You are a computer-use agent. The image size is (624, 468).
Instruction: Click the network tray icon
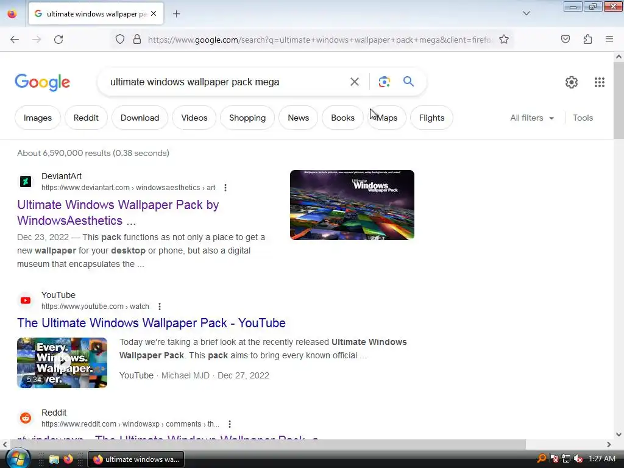pos(566,459)
